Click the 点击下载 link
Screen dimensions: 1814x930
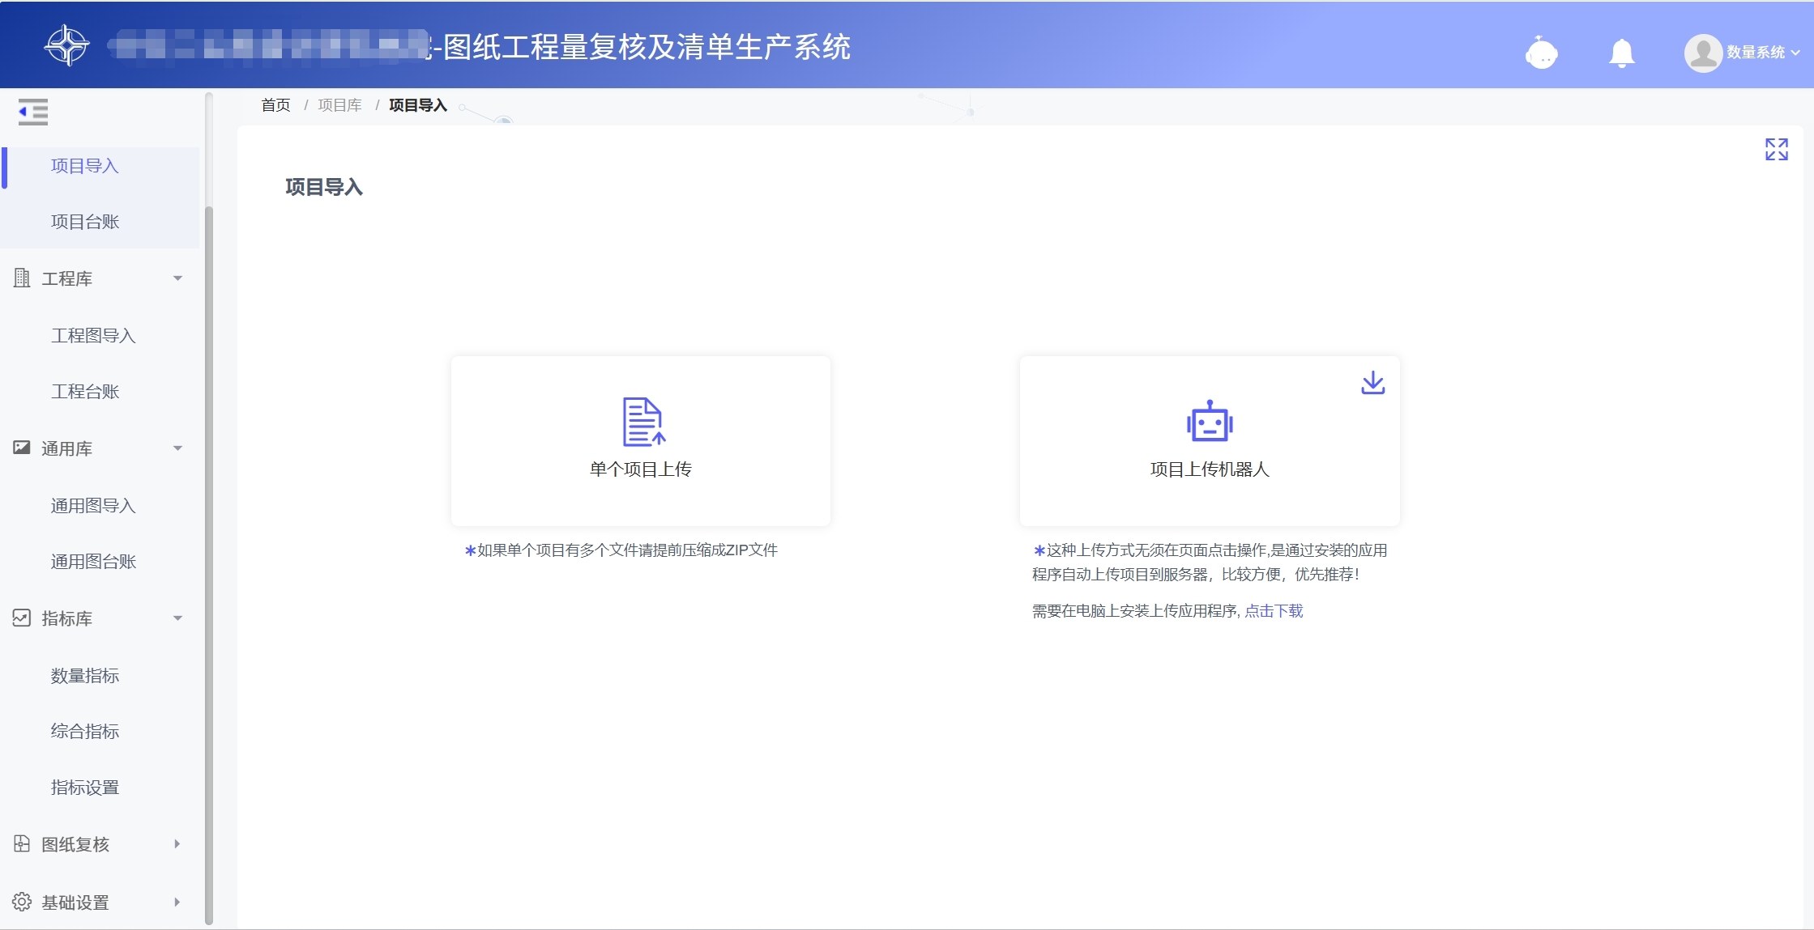tap(1274, 611)
